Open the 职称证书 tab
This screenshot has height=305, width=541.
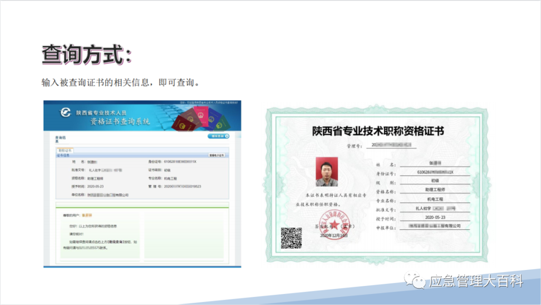pos(65,150)
